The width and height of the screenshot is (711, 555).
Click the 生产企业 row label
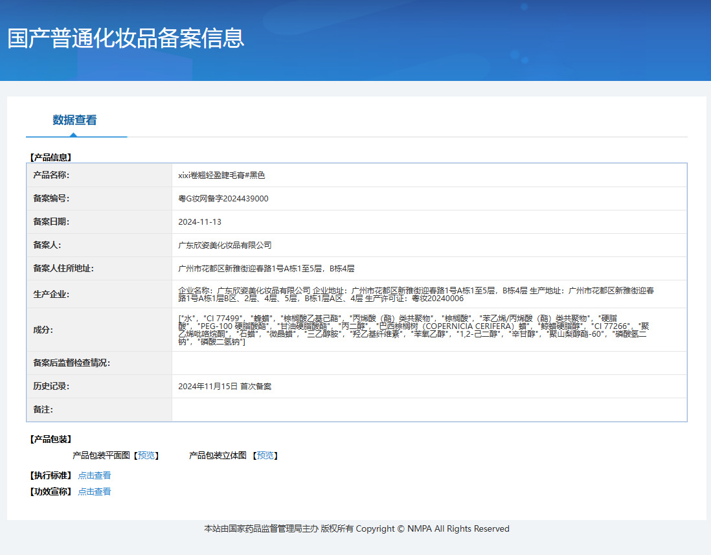click(x=51, y=294)
